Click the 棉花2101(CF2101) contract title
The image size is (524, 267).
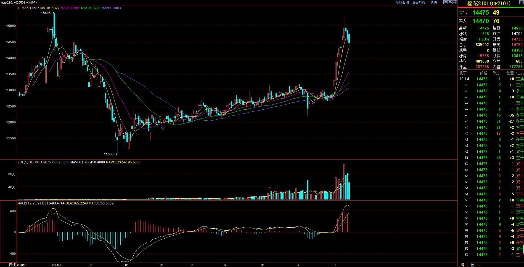click(488, 4)
